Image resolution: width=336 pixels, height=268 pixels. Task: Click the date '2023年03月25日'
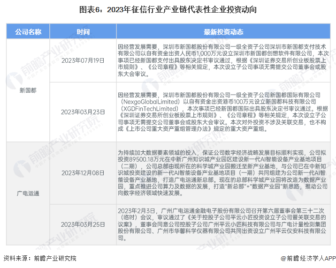click(x=83, y=224)
